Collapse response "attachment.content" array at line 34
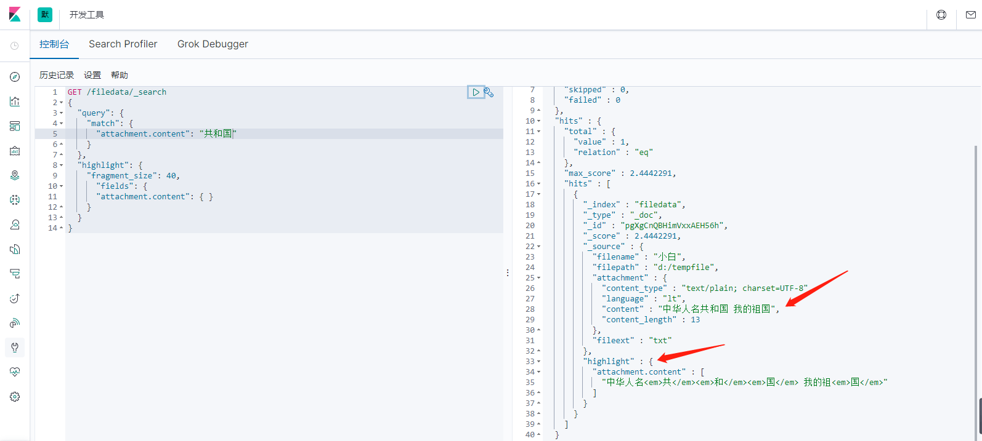Image resolution: width=982 pixels, height=441 pixels. click(539, 372)
